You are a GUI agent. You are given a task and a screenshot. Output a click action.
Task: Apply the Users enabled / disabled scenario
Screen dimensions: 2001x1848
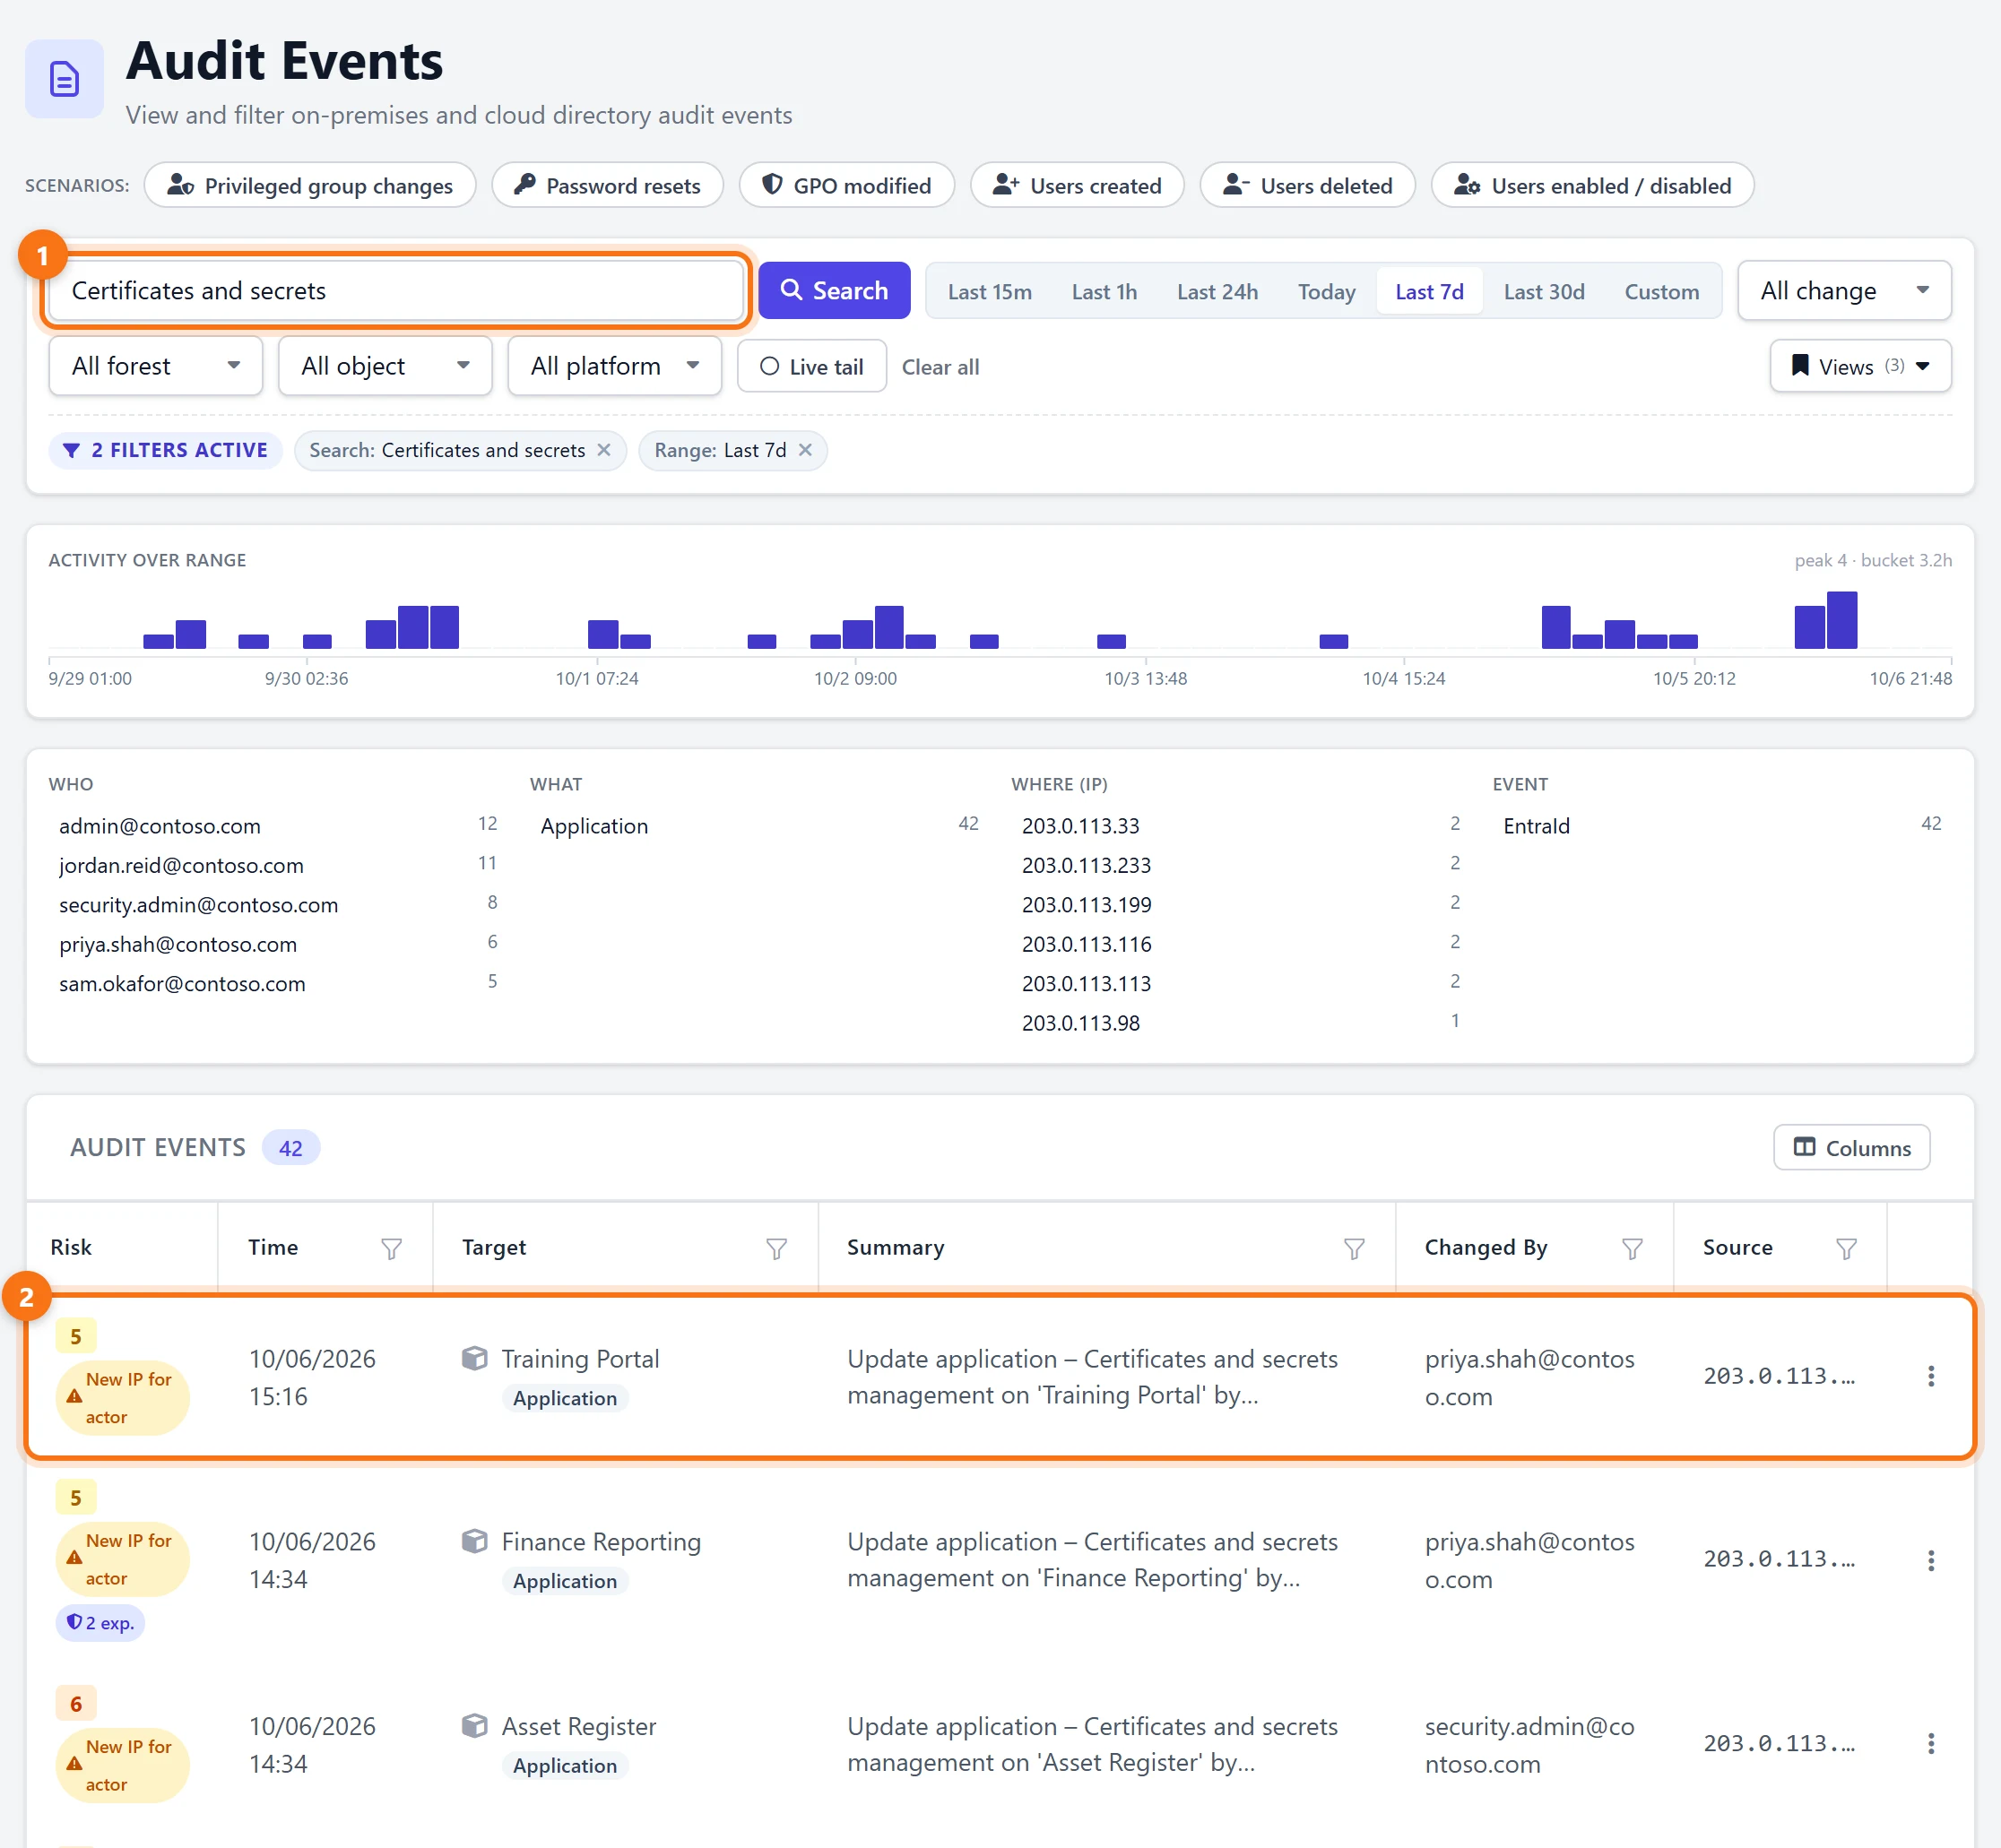coord(1592,186)
